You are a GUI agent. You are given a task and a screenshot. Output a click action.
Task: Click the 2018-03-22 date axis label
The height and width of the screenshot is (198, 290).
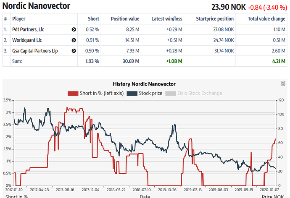click(x=116, y=190)
